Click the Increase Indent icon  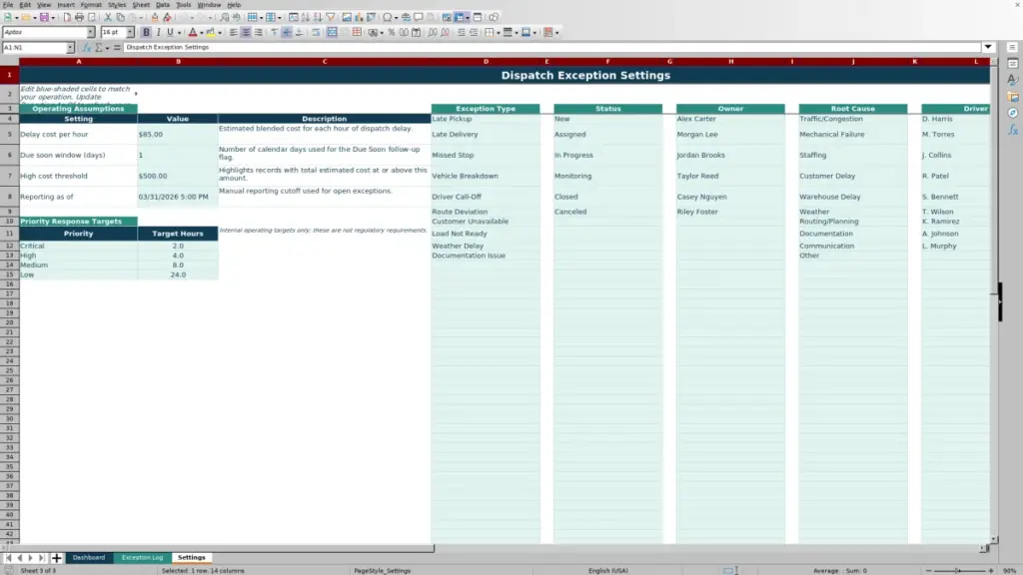click(x=462, y=32)
